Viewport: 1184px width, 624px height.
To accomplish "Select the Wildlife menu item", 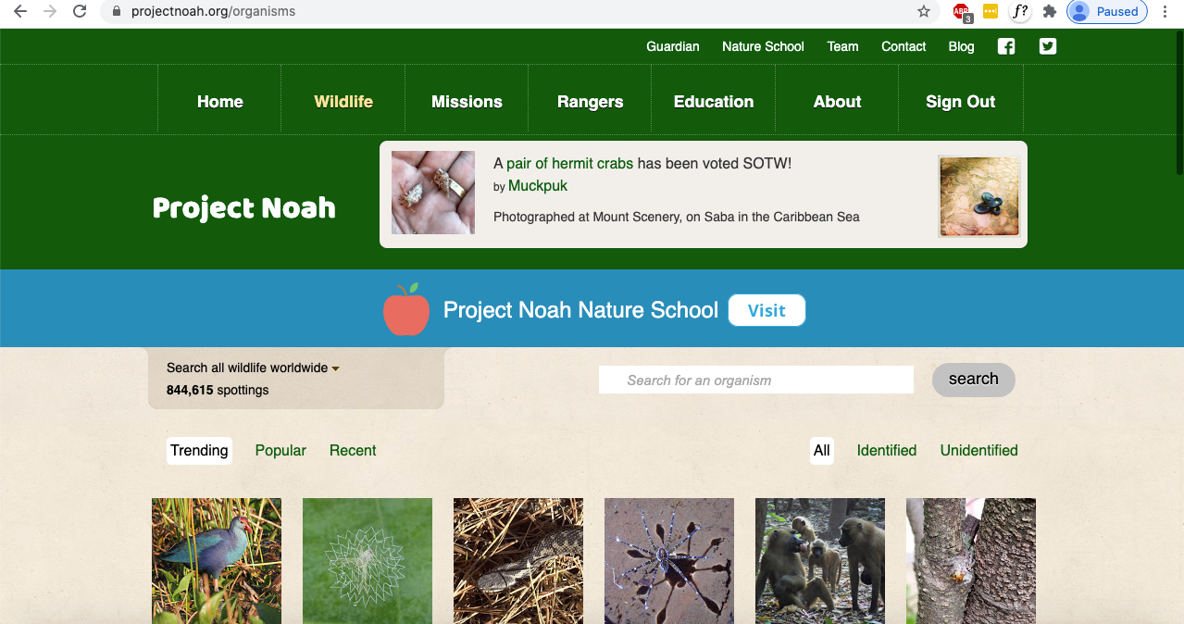I will [343, 102].
